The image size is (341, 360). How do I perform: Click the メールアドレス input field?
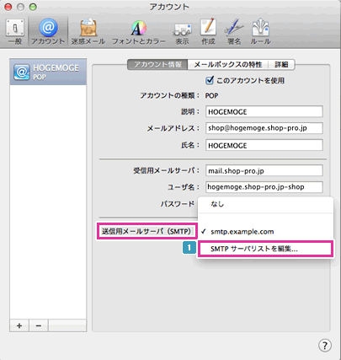click(264, 128)
